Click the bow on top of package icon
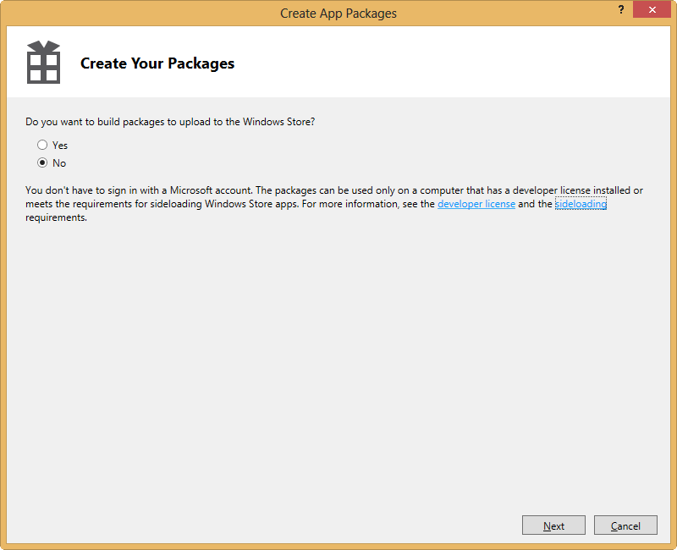The width and height of the screenshot is (677, 550). tap(43, 46)
